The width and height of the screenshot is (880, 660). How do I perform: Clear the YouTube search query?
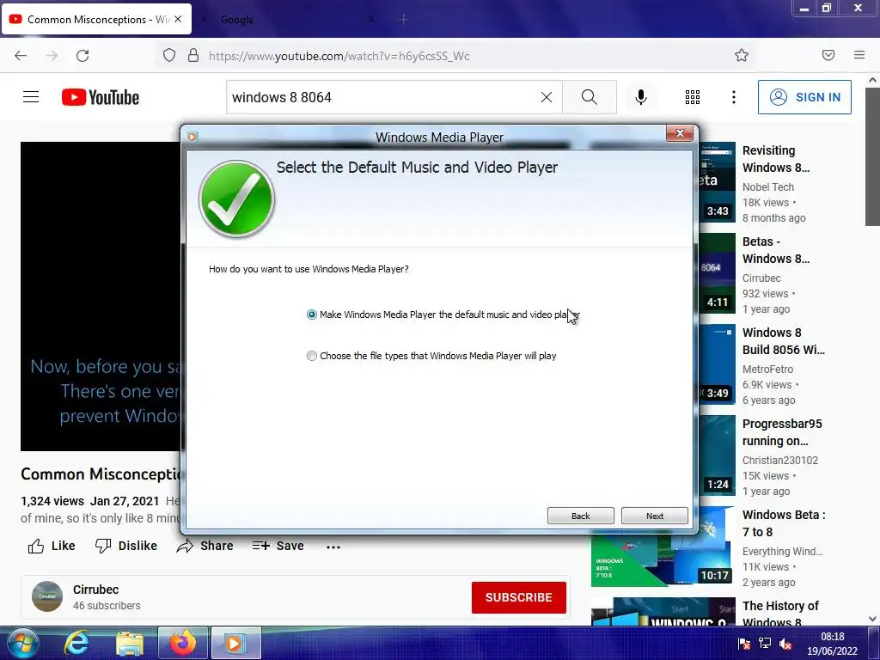pyautogui.click(x=546, y=97)
